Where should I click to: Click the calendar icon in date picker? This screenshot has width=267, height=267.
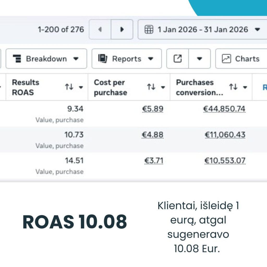pos(149,29)
